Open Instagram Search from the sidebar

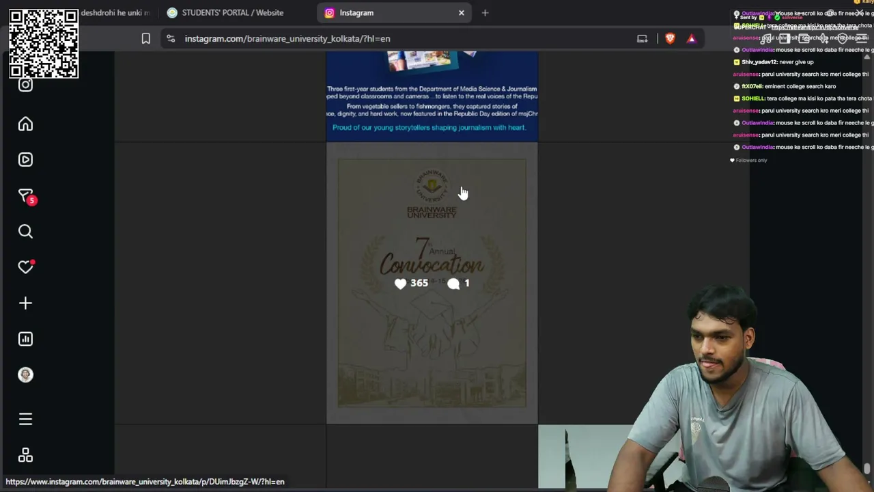[25, 232]
